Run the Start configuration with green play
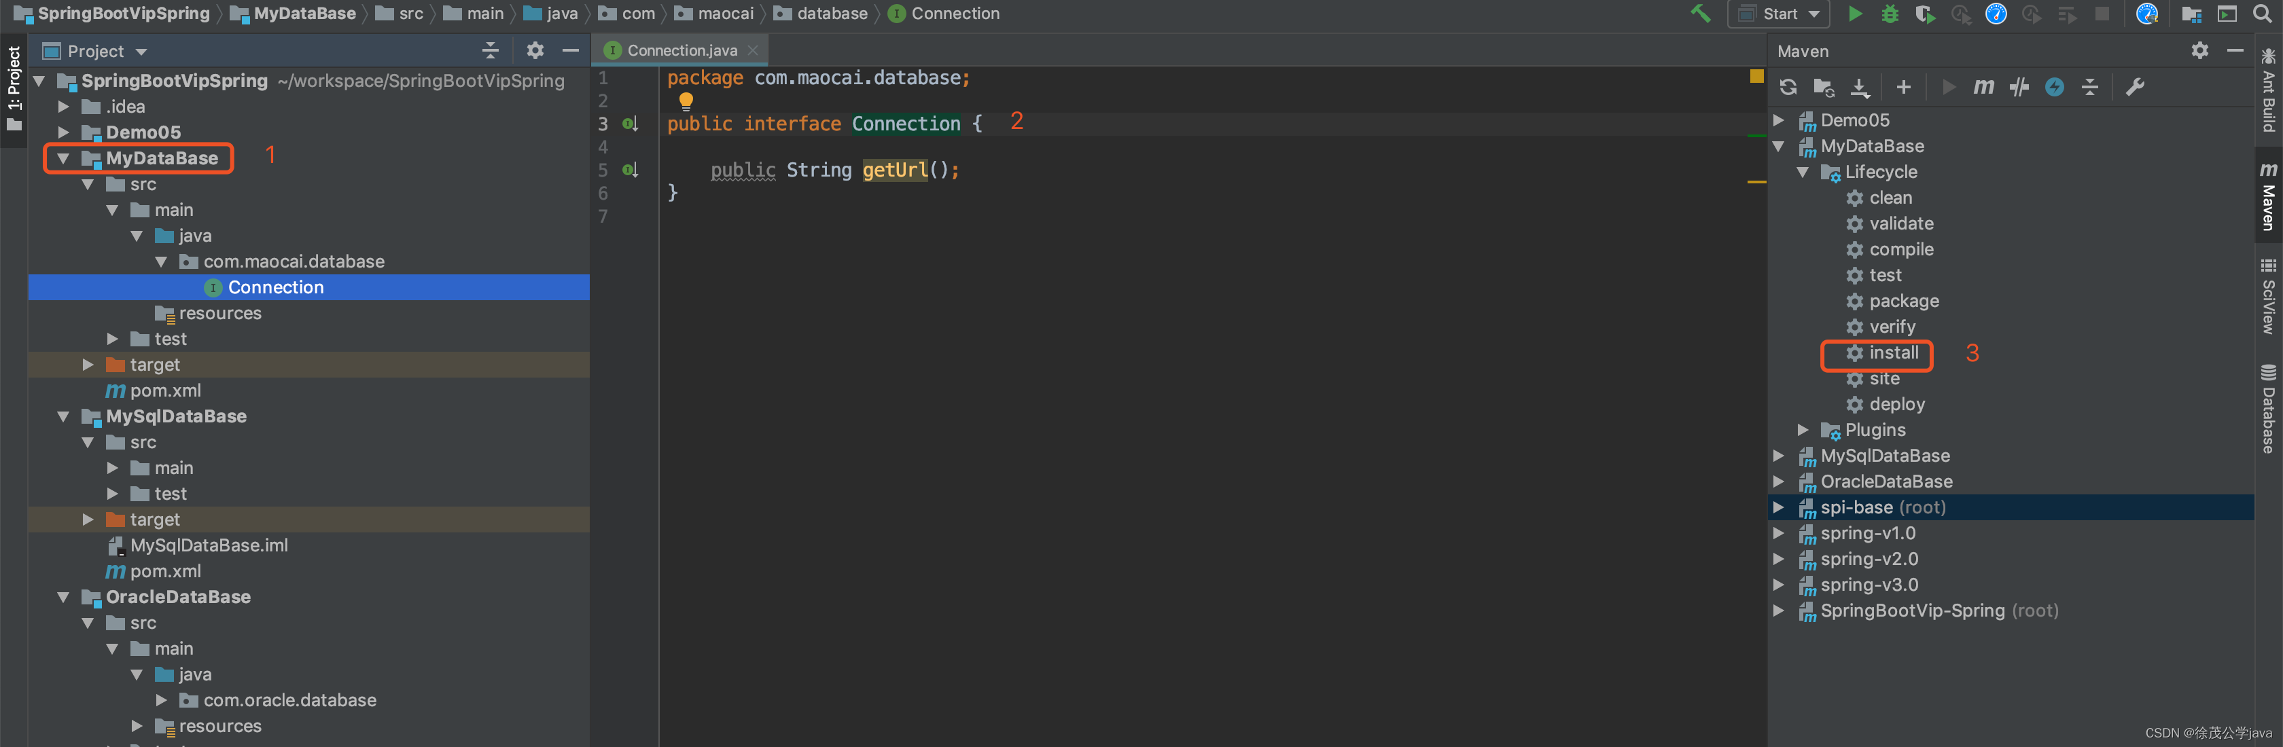This screenshot has height=747, width=2283. point(1854,14)
